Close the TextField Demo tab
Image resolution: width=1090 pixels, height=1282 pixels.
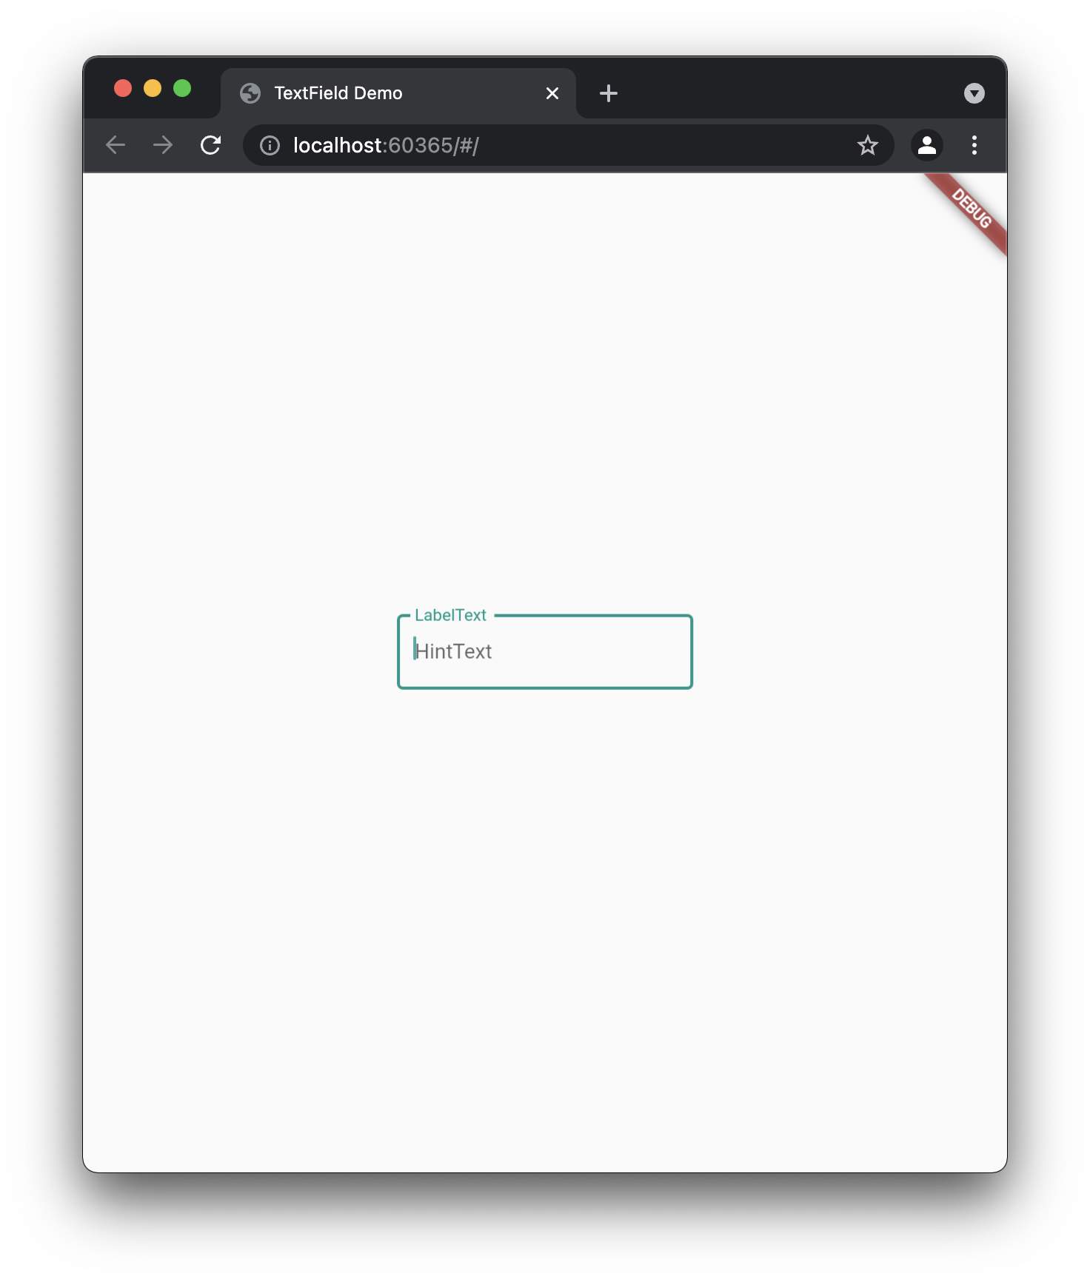552,93
